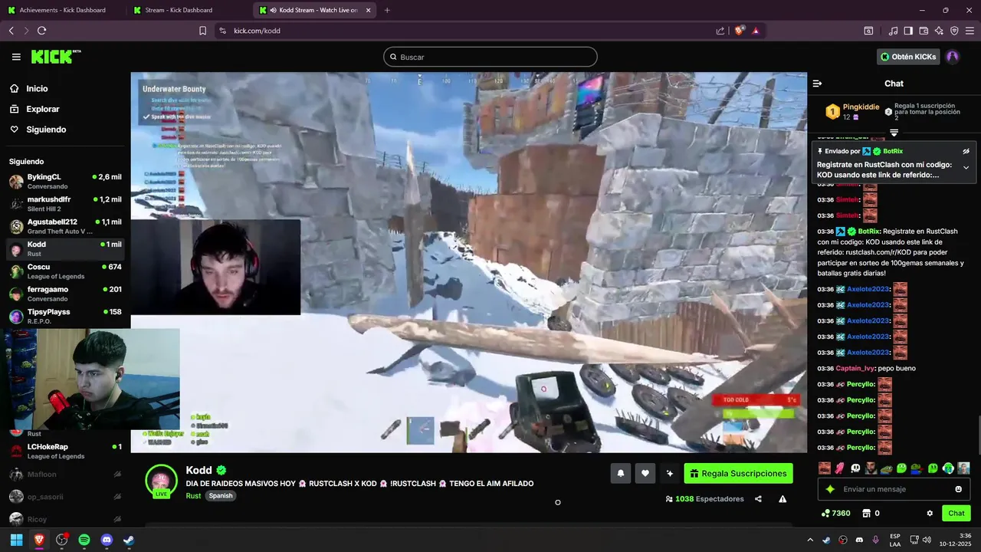This screenshot has width=981, height=552.
Task: Switch to Achievements - Kick Dashboard tab
Action: 61,10
